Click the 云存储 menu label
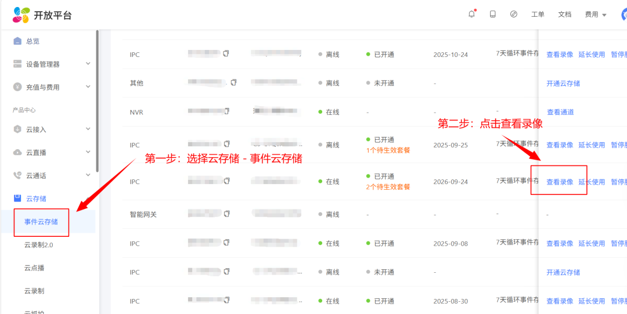 [36, 198]
